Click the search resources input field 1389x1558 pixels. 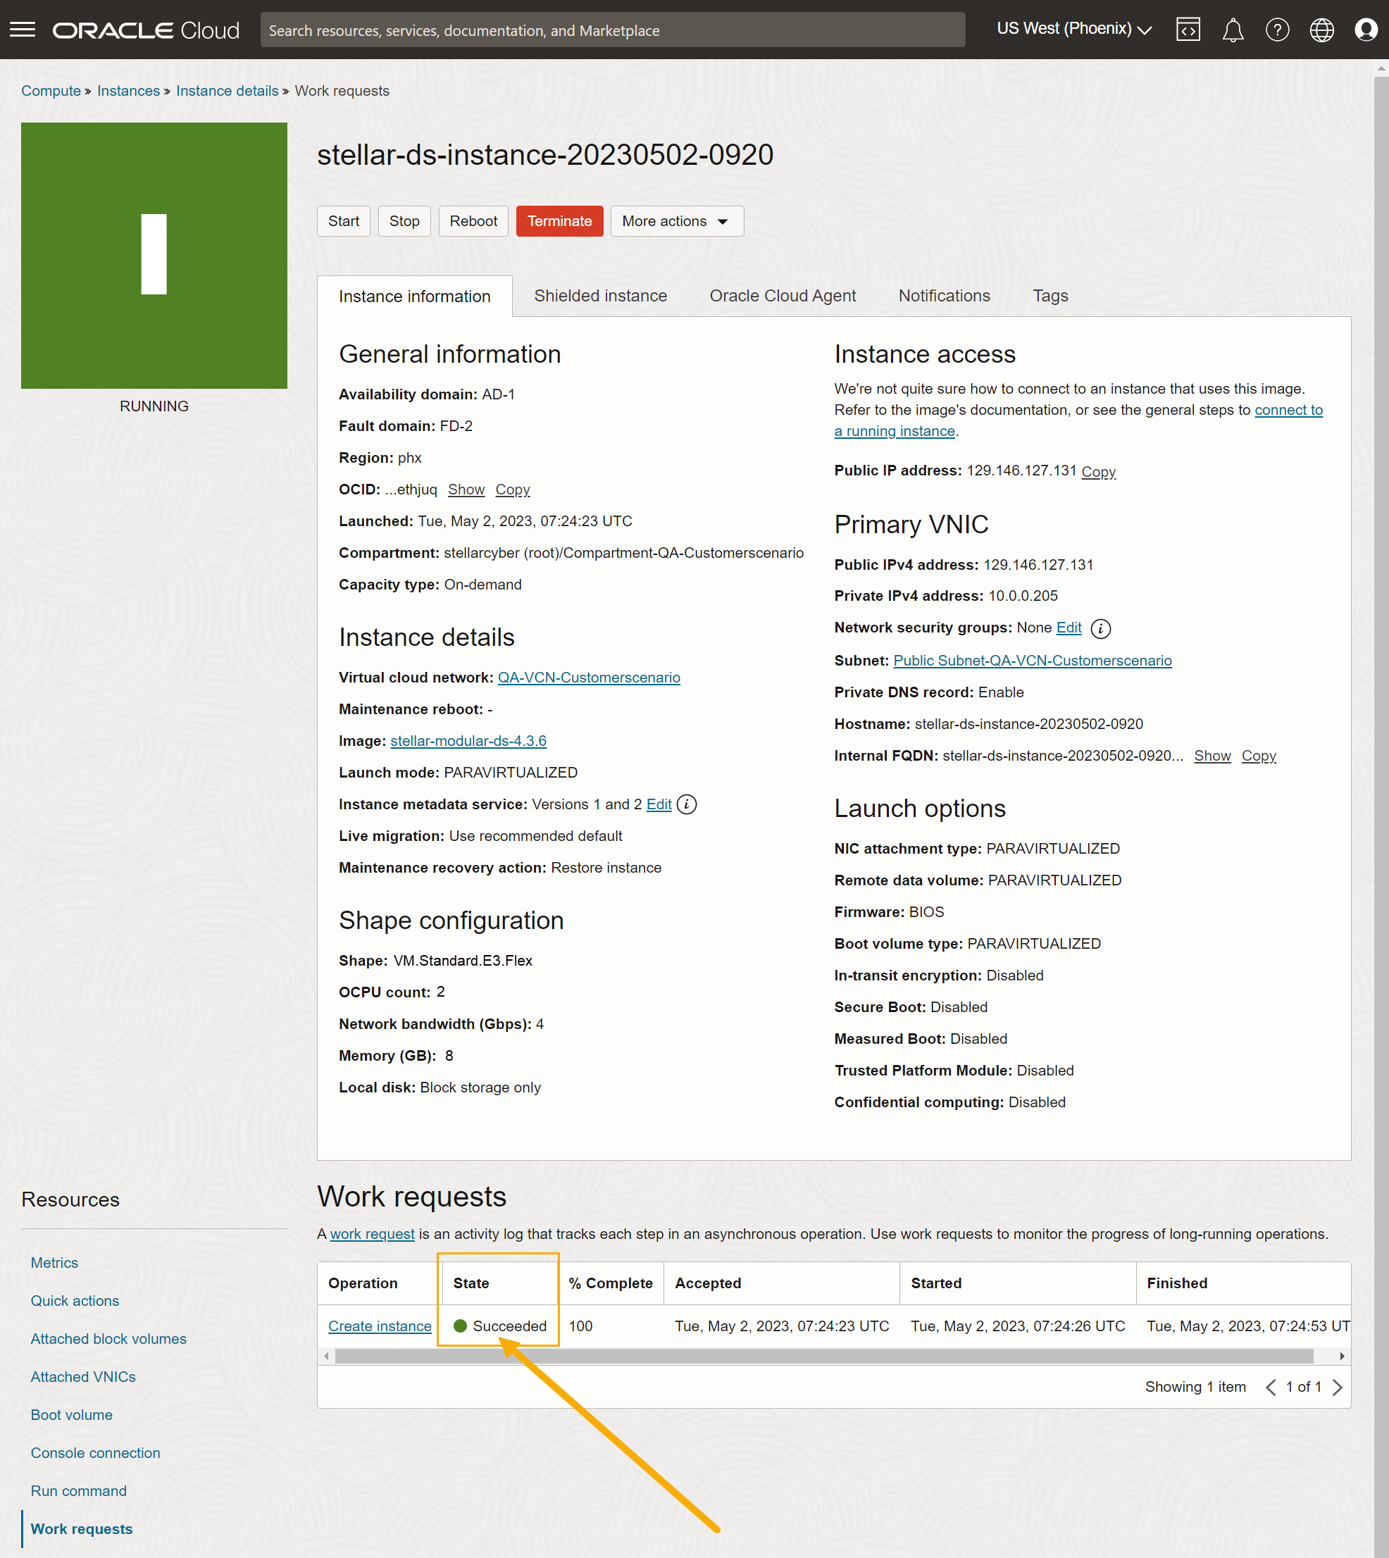(612, 30)
